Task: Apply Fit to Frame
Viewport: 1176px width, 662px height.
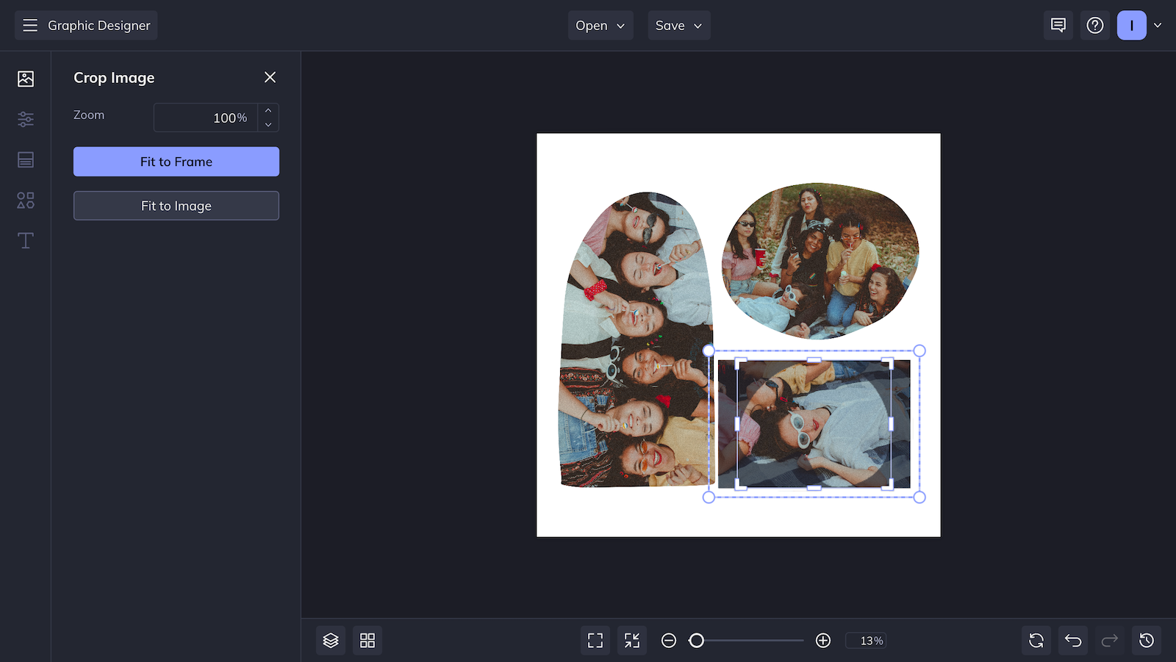Action: 176,161
